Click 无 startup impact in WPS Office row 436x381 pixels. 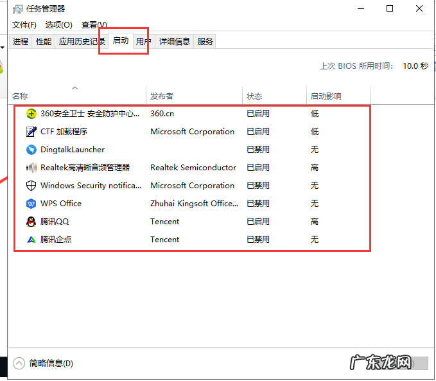click(x=315, y=204)
